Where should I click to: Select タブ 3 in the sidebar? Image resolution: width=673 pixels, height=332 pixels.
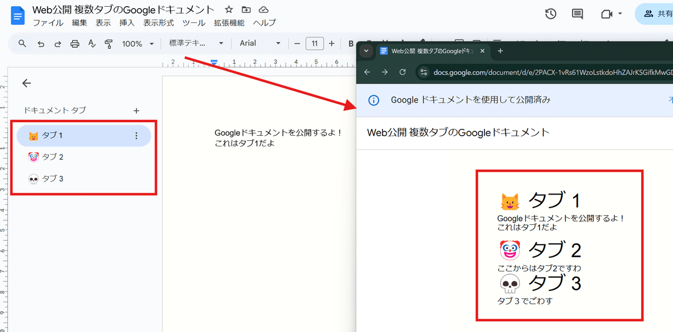tap(84, 178)
